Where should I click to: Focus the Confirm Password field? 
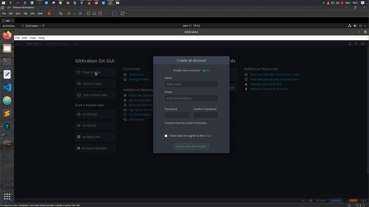205,115
